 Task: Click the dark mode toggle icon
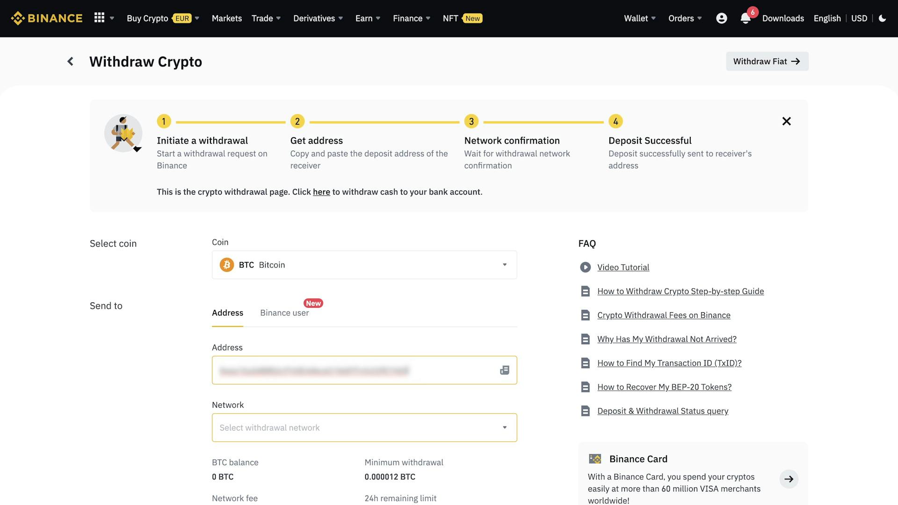point(883,18)
